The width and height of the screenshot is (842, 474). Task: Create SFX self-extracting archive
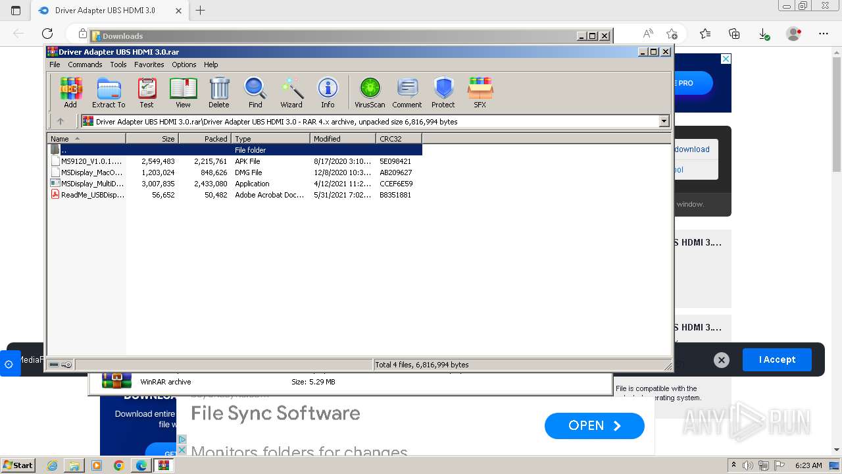(x=480, y=92)
